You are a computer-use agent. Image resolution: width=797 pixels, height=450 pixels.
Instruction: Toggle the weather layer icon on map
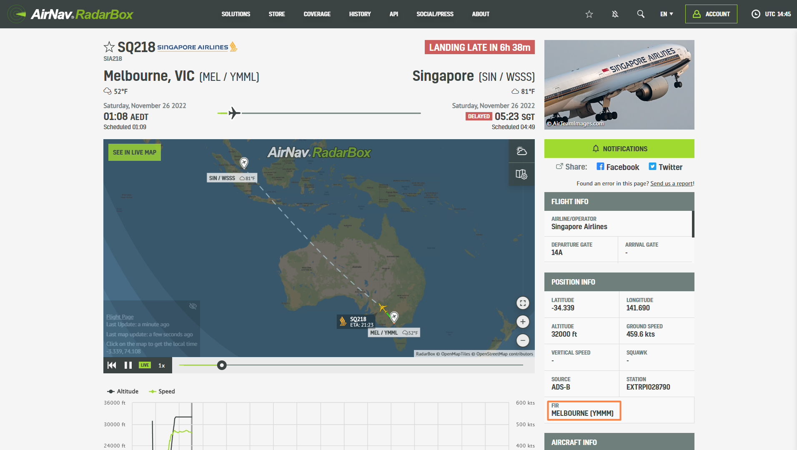tap(521, 151)
